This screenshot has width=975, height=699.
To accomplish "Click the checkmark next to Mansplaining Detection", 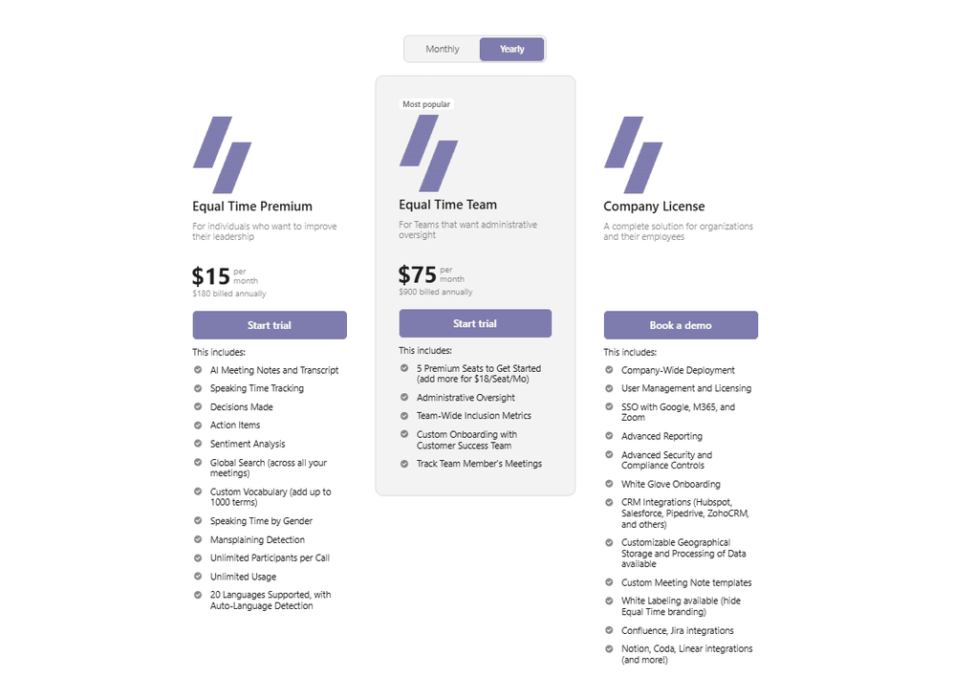I will click(x=198, y=539).
